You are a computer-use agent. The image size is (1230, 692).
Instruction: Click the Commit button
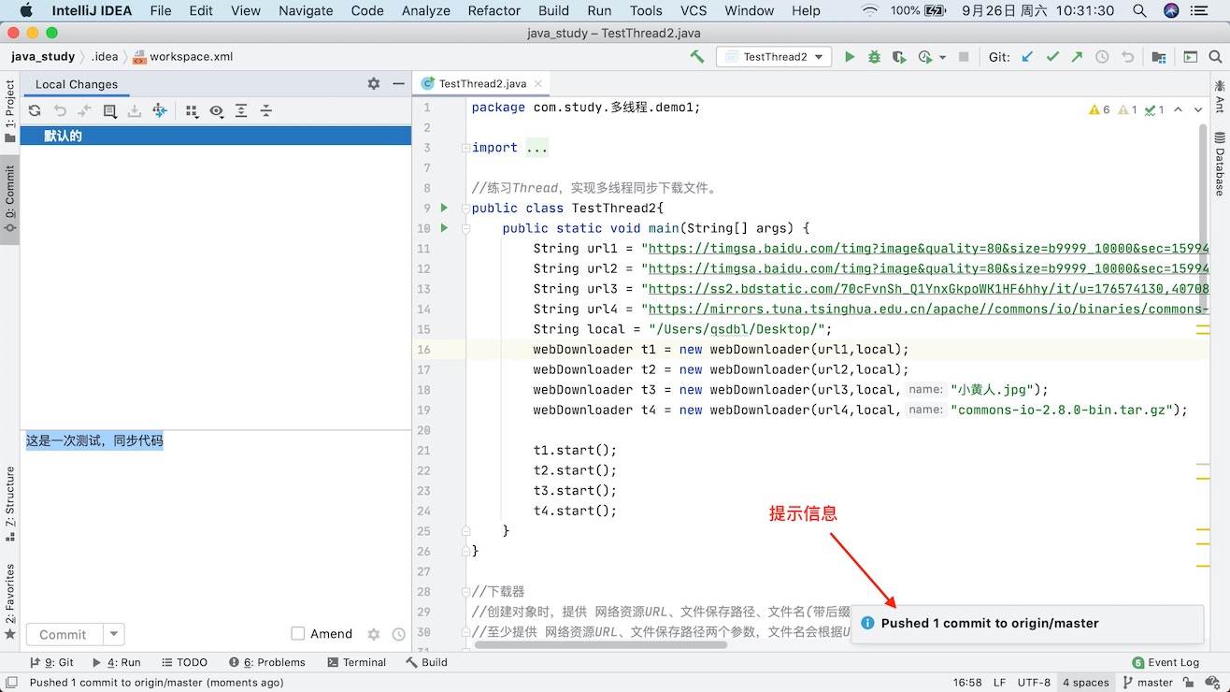pos(63,634)
